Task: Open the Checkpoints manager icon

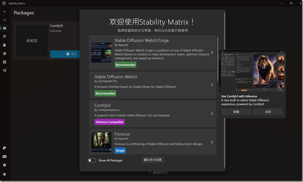Action: pos(5,45)
